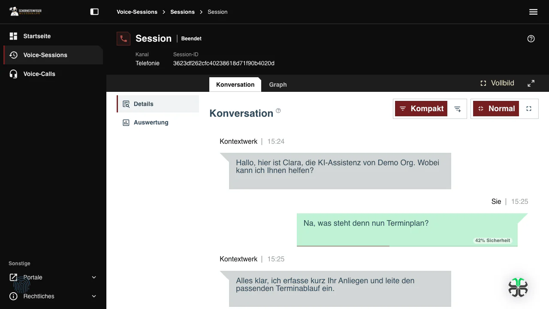Viewport: 549px width, 309px height.
Task: Click the Vollbild button
Action: [x=497, y=83]
